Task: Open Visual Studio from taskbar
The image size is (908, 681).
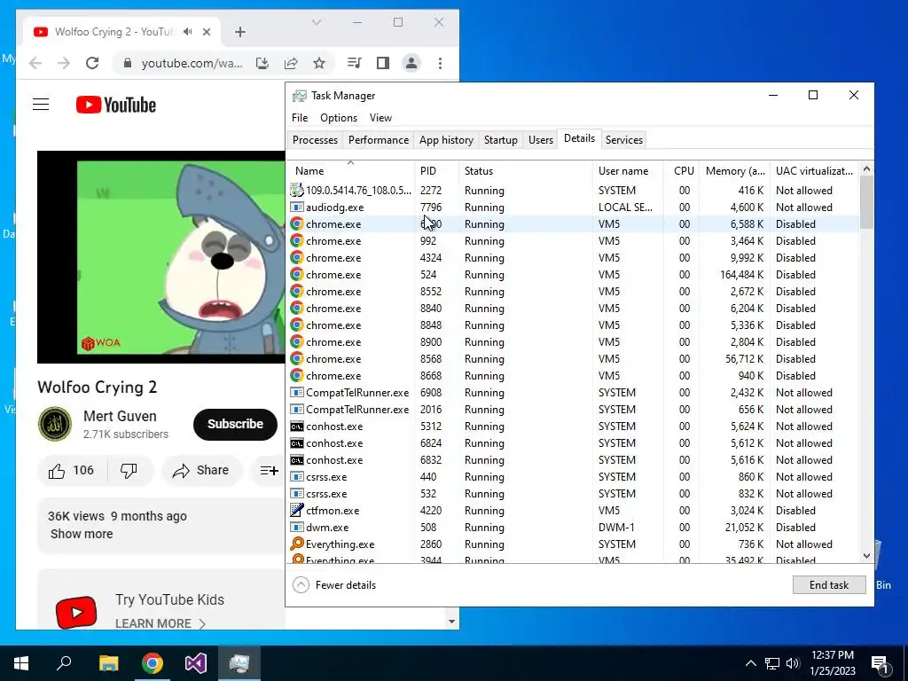Action: [x=196, y=663]
